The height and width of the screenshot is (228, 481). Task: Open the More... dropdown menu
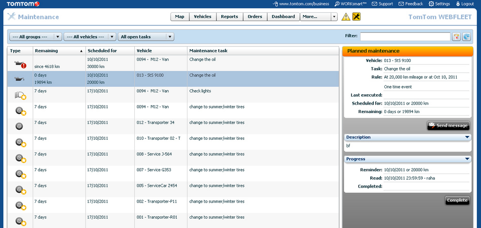pos(319,17)
